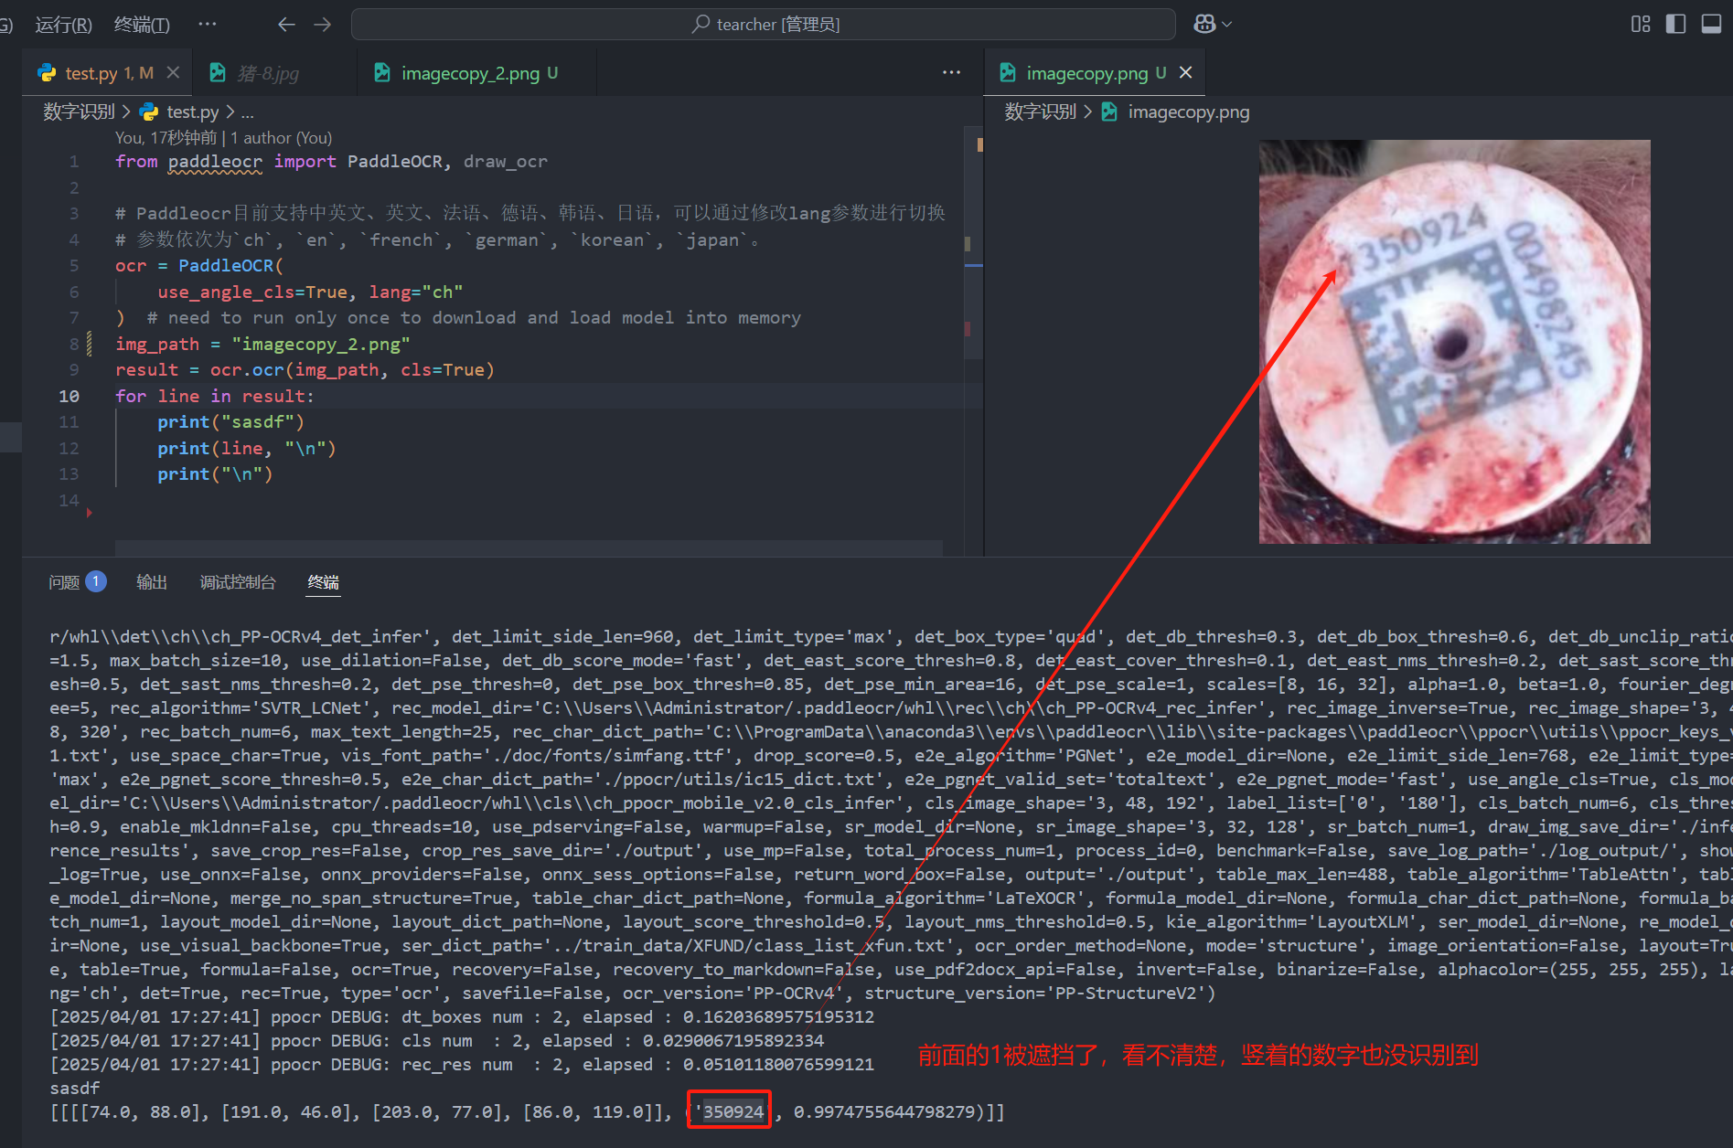This screenshot has width=1733, height=1148.
Task: Open the Run (运行) menu
Action: click(x=63, y=25)
